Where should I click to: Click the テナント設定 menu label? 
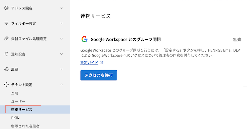pyautogui.click(x=22, y=85)
